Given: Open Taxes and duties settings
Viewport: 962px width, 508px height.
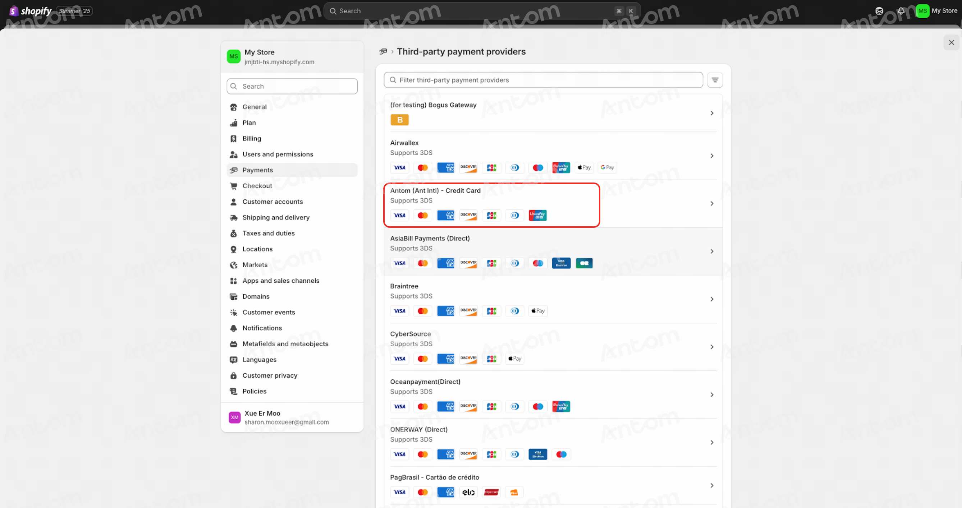Looking at the screenshot, I should [292, 233].
